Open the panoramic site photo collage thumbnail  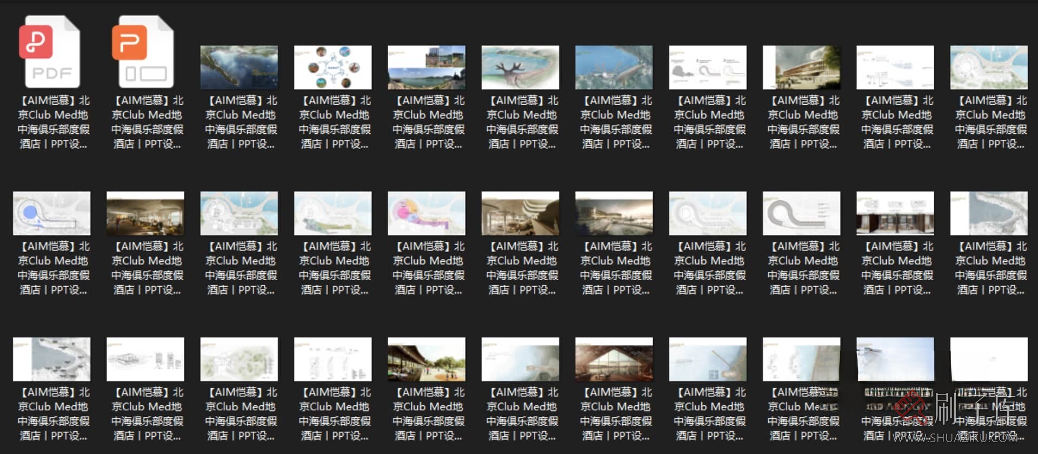tap(427, 67)
